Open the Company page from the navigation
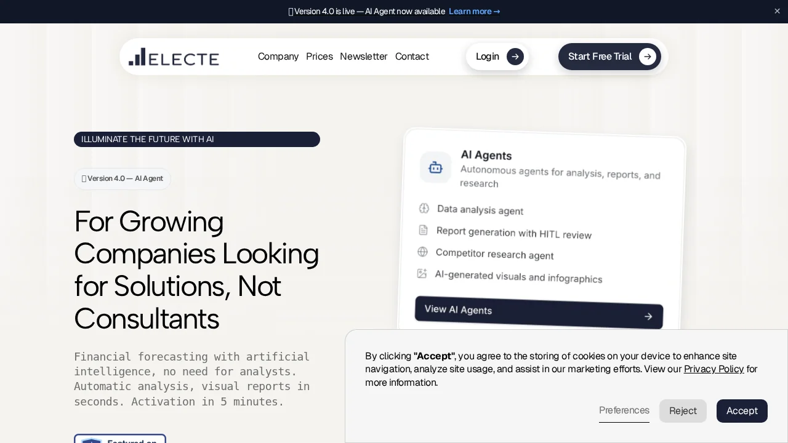The width and height of the screenshot is (788, 443). point(278,57)
